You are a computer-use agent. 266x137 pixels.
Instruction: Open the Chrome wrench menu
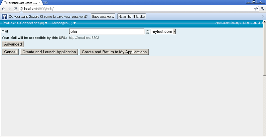pyautogui.click(x=262, y=9)
